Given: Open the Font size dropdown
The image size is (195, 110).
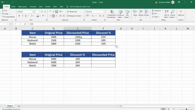Looking at the screenshot, I should [39, 12].
